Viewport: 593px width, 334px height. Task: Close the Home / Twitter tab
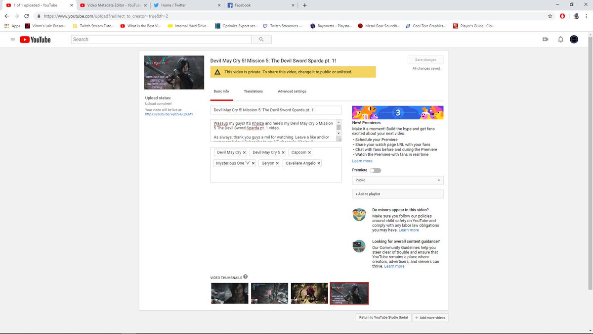click(x=218, y=5)
